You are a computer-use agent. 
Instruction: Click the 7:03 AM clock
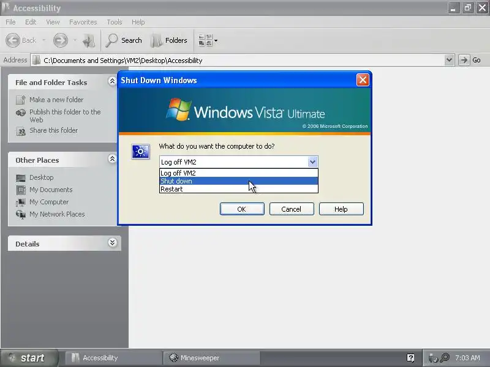(x=467, y=358)
